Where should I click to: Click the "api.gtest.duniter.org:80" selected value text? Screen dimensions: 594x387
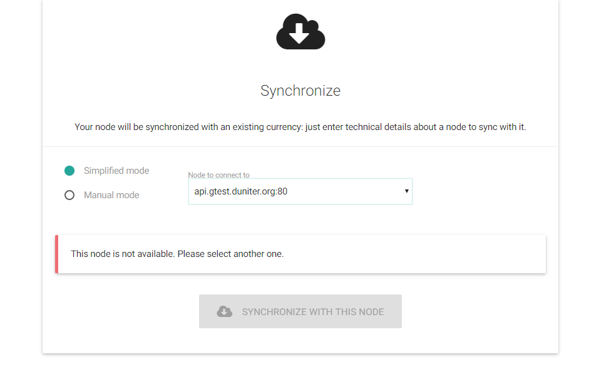coord(240,191)
